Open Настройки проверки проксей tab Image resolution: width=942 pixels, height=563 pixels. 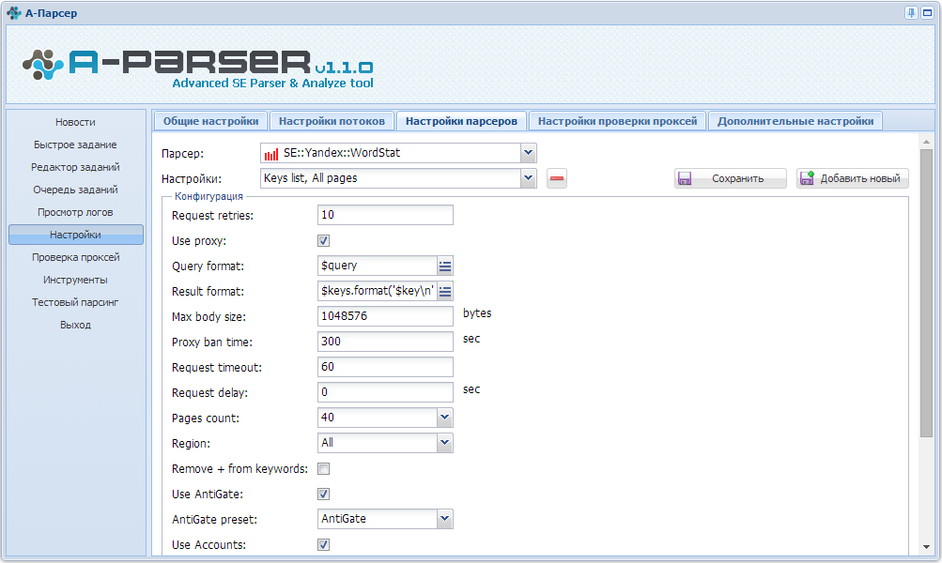pos(618,121)
